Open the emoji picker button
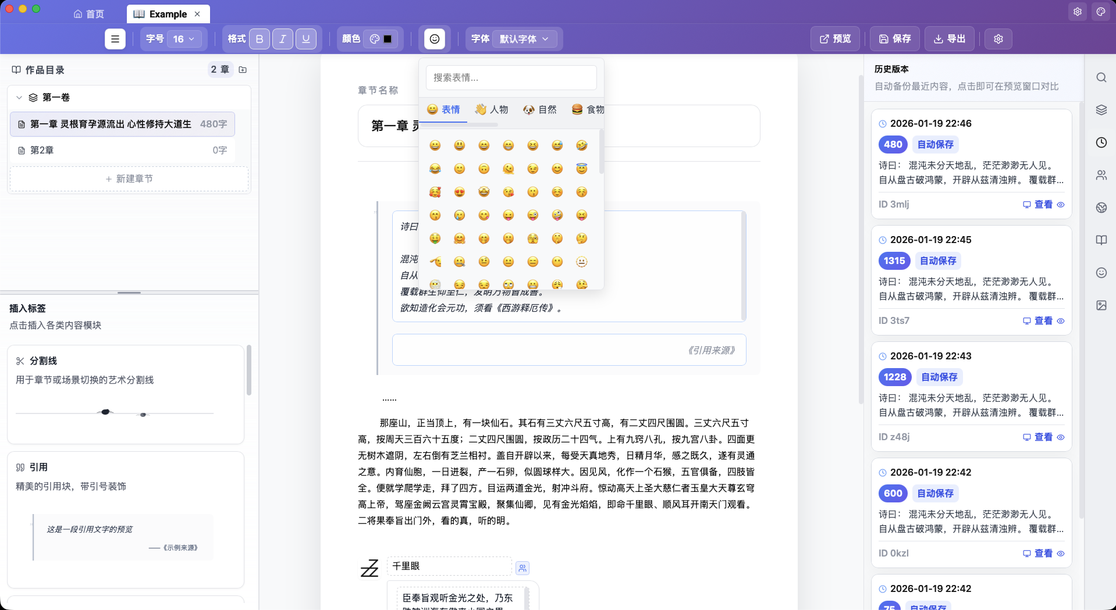Image resolution: width=1116 pixels, height=610 pixels. [435, 39]
